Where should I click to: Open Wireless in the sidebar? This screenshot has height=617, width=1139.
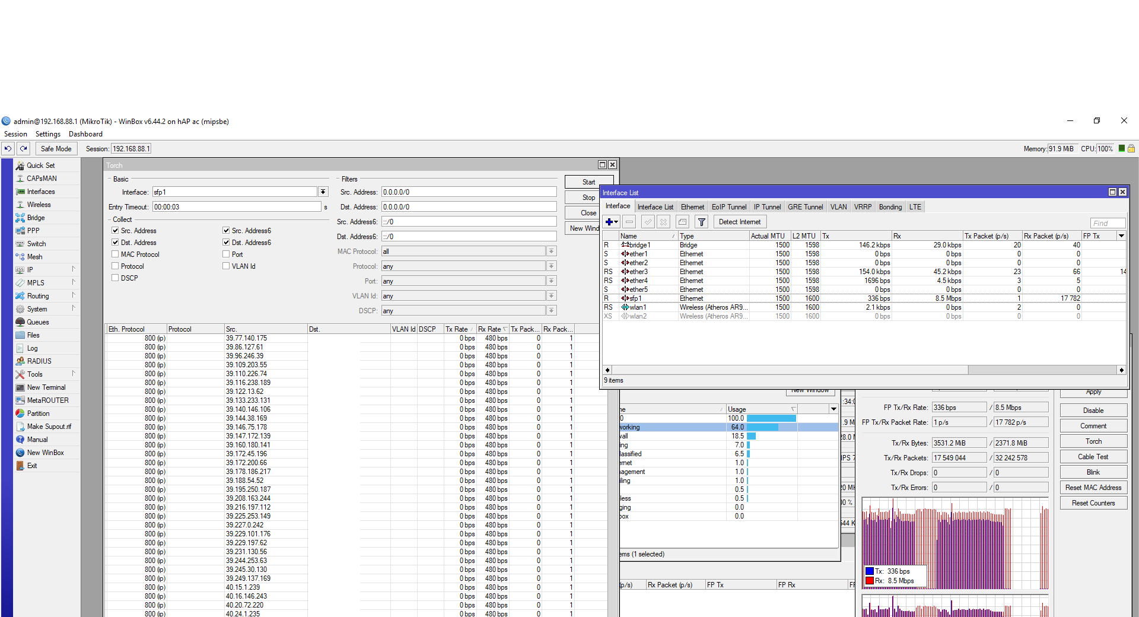click(39, 205)
